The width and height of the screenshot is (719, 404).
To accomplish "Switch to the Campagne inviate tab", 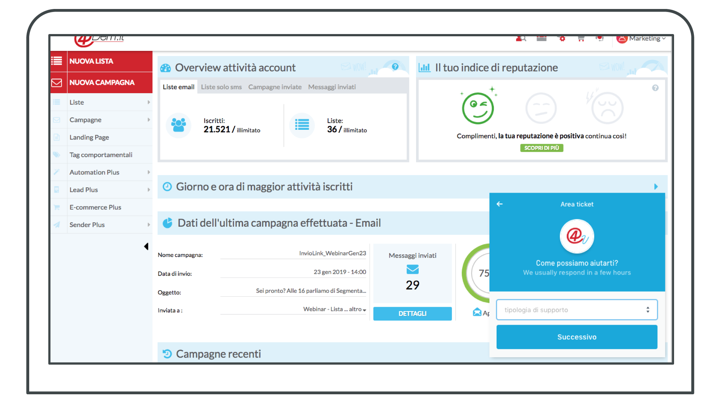I will pos(276,87).
